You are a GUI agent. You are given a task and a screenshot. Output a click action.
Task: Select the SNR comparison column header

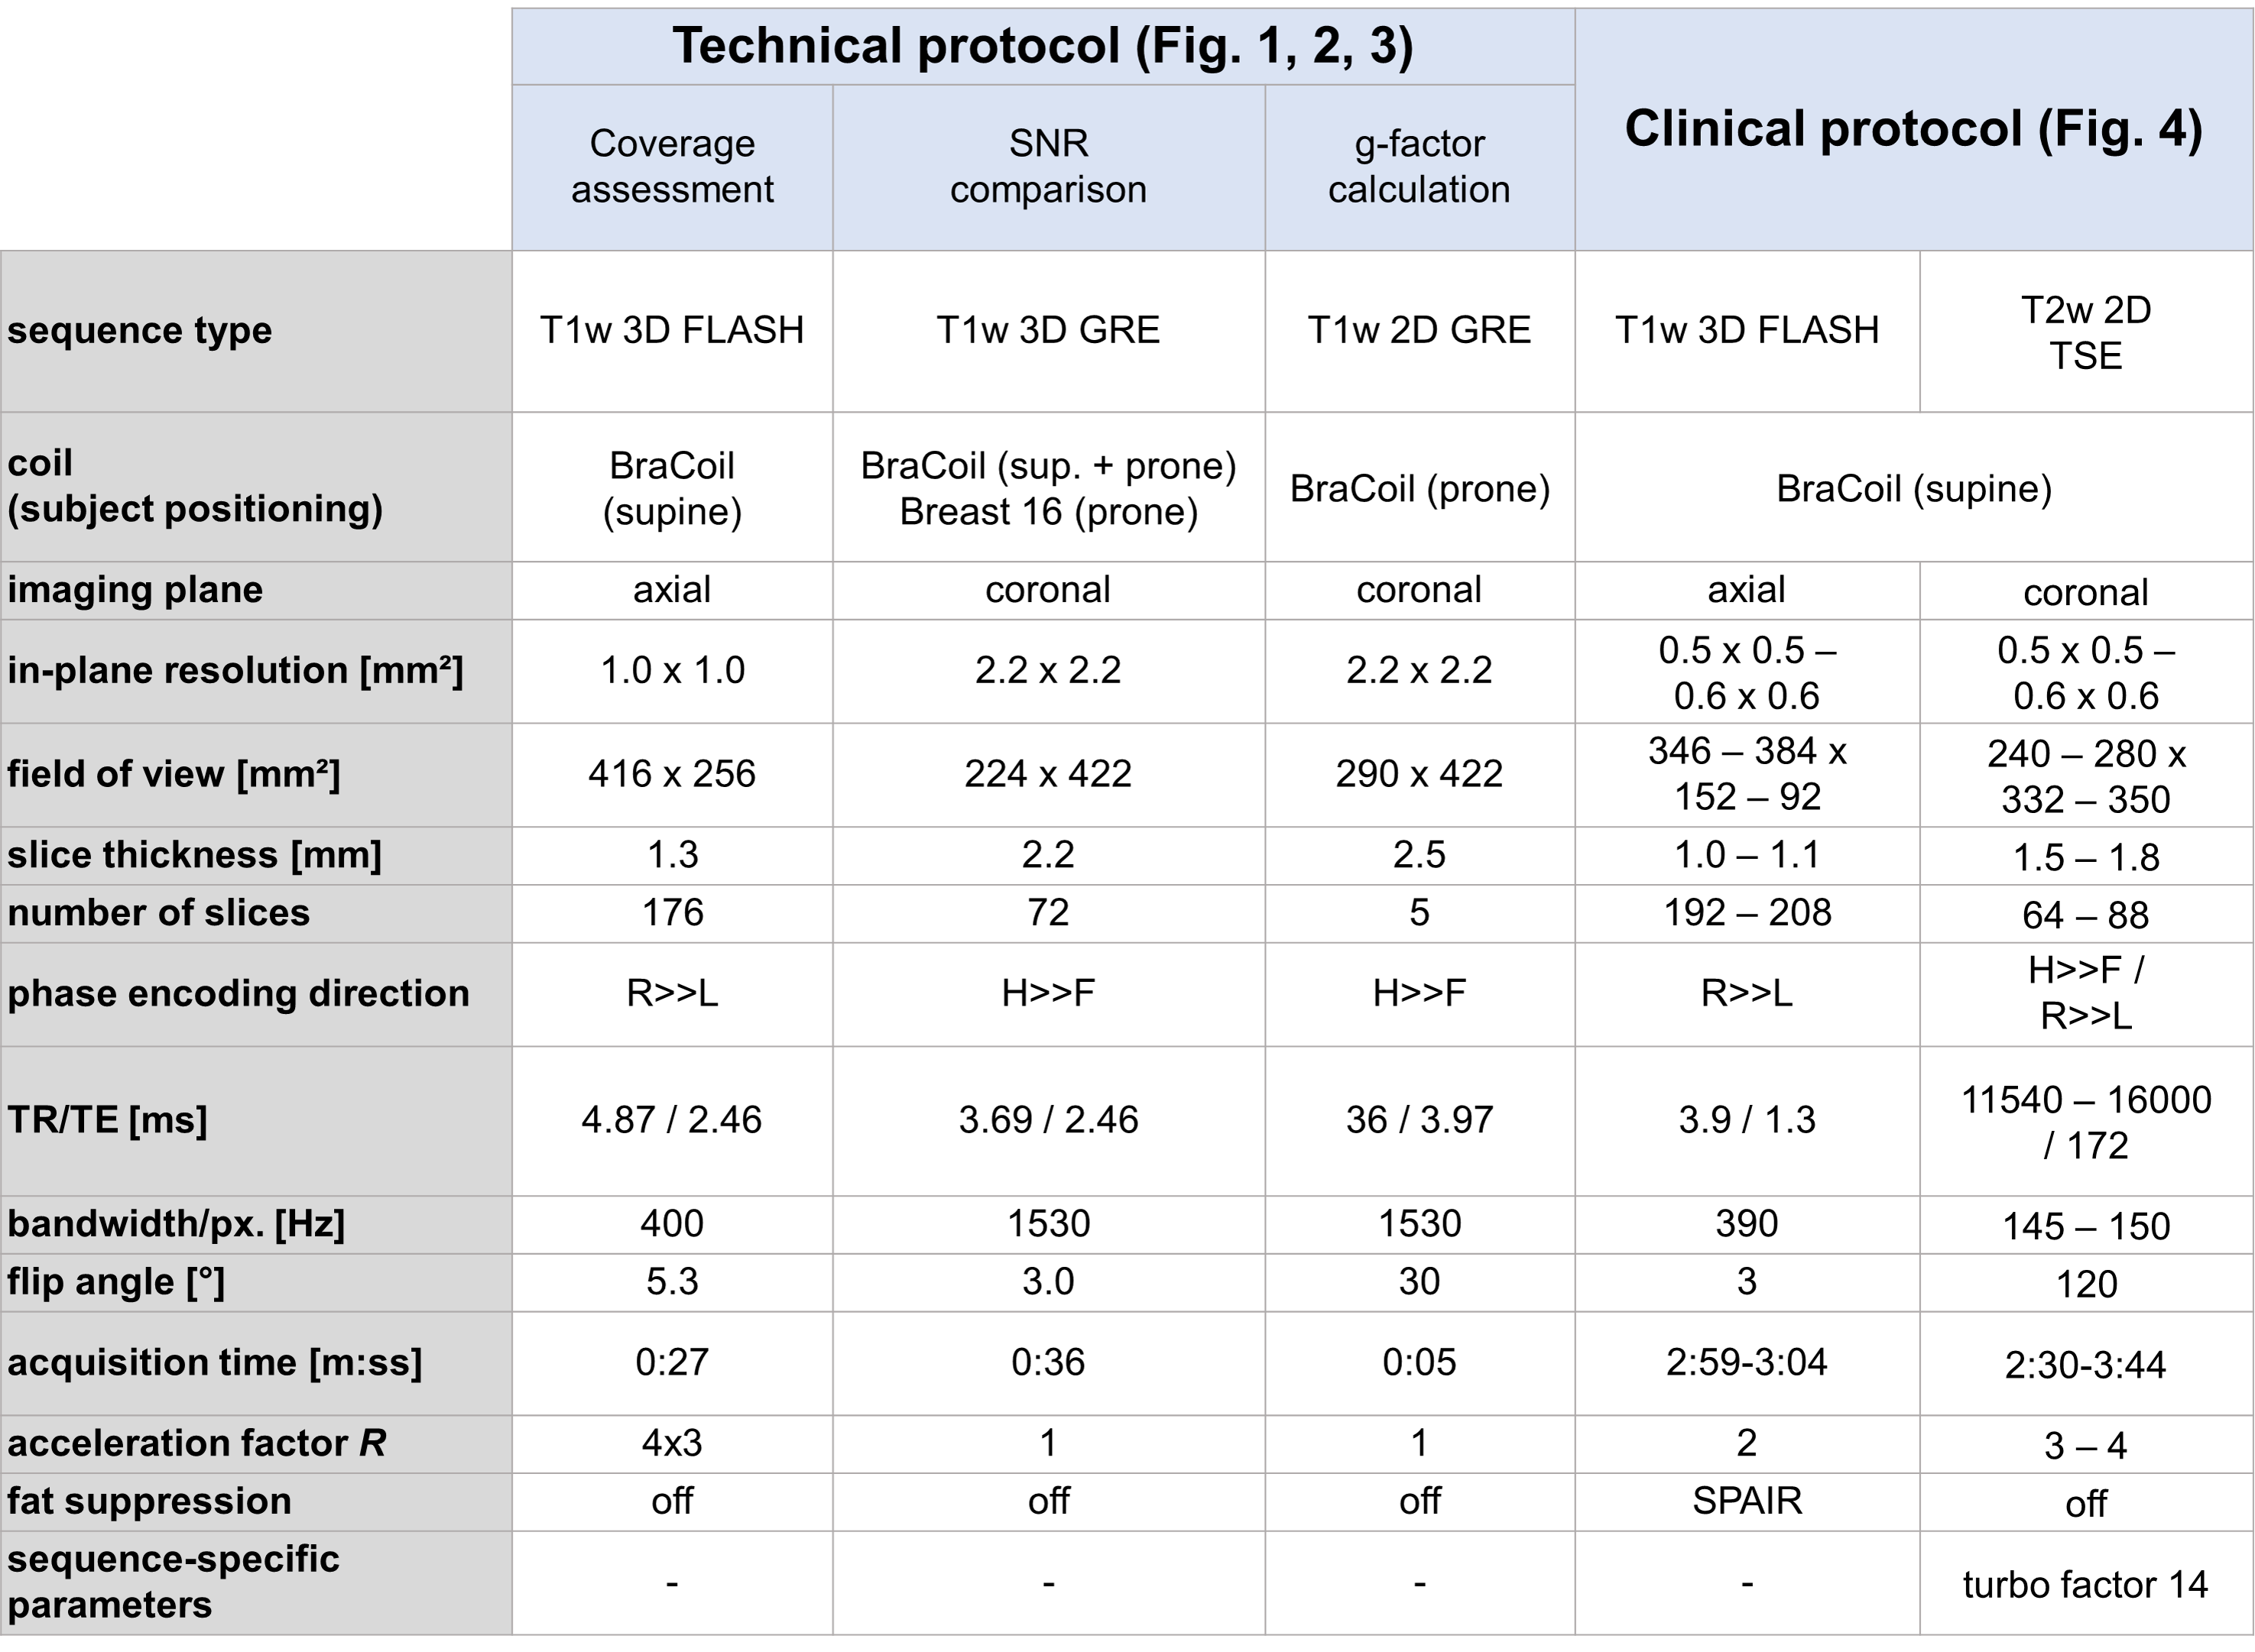point(1047,166)
